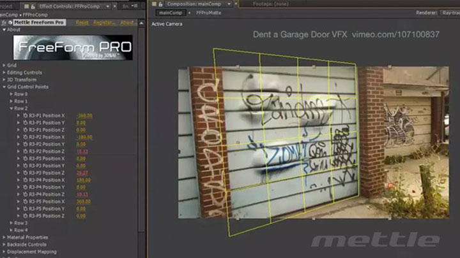Image resolution: width=460 pixels, height=258 pixels.
Task: Toggle the fx switch for Mettle FreeForm Pro
Action: pos(4,22)
